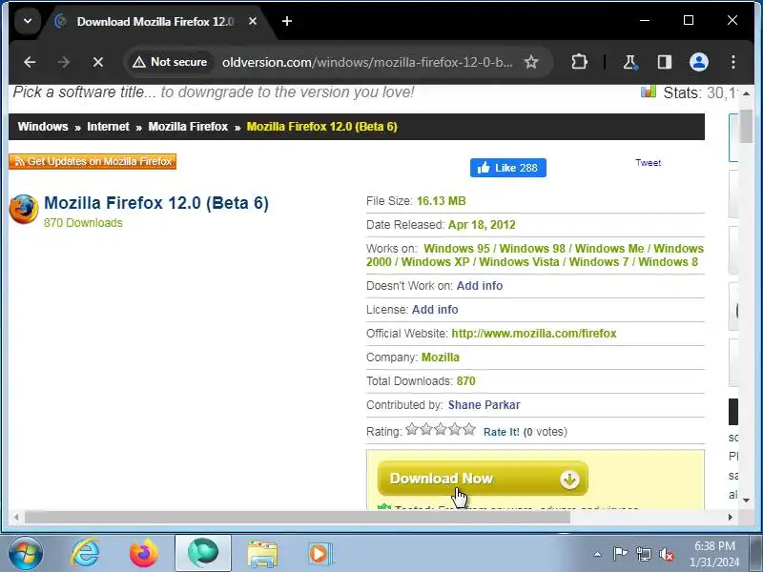
Task: Stop loading the page
Action: coord(98,62)
